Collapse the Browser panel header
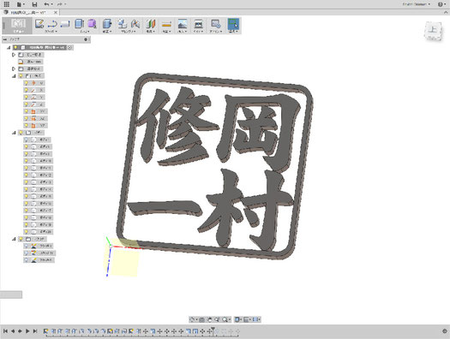This screenshot has width=450, height=339. [x=5, y=39]
